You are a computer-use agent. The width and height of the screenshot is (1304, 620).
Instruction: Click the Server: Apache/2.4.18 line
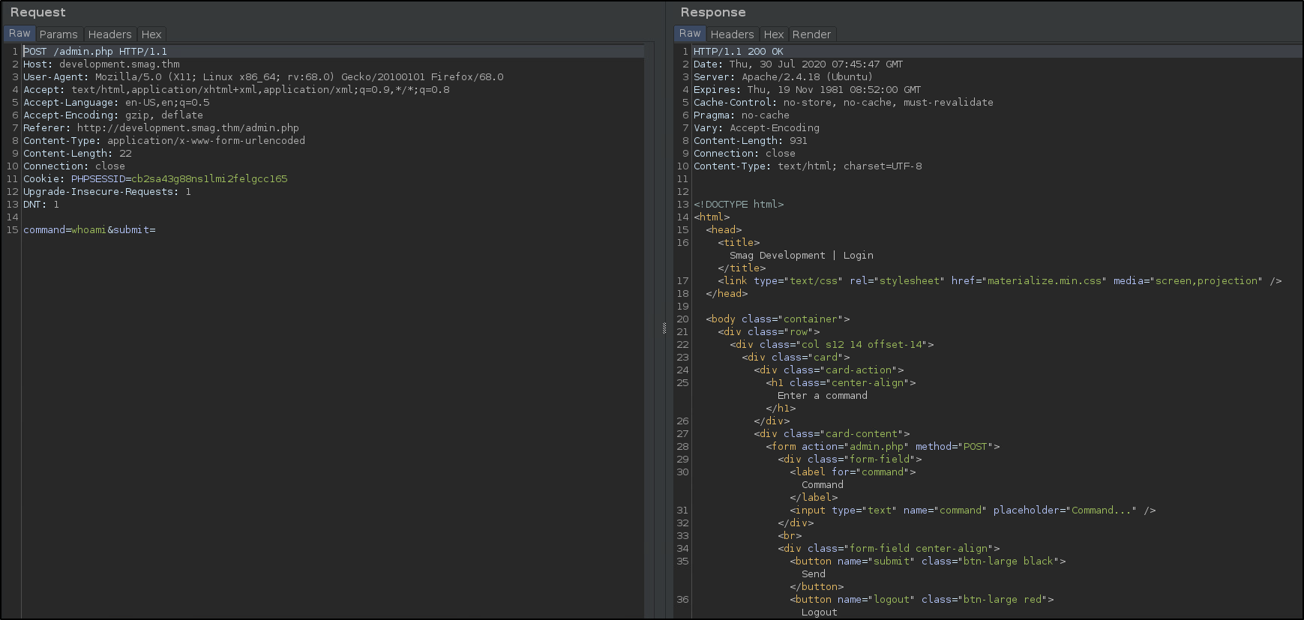[784, 77]
